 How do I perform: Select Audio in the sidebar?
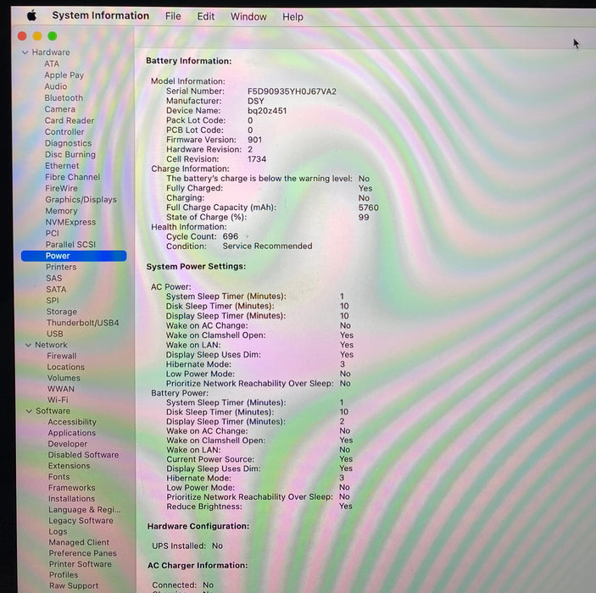[56, 86]
